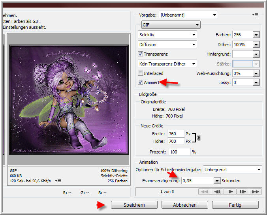
Task: Click the Speichern button
Action: click(x=133, y=205)
